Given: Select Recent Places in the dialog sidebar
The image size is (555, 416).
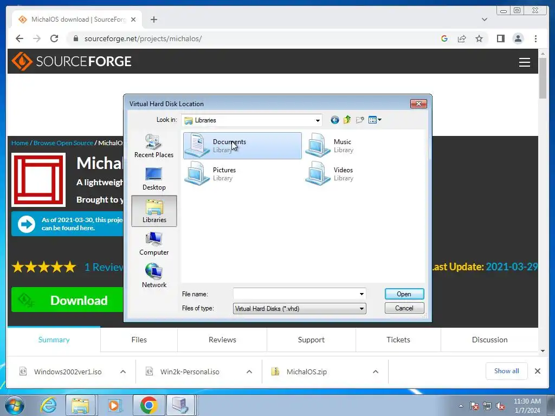Looking at the screenshot, I should click(154, 146).
